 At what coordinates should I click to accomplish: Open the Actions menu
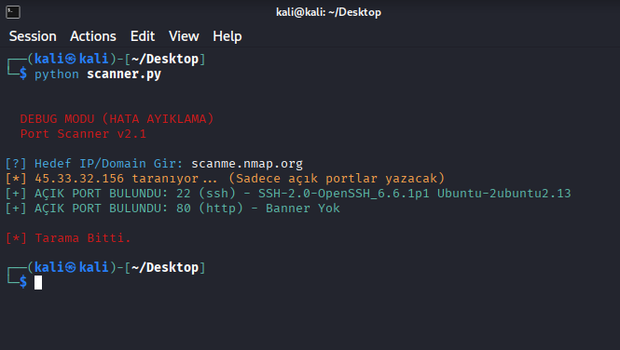(x=93, y=36)
